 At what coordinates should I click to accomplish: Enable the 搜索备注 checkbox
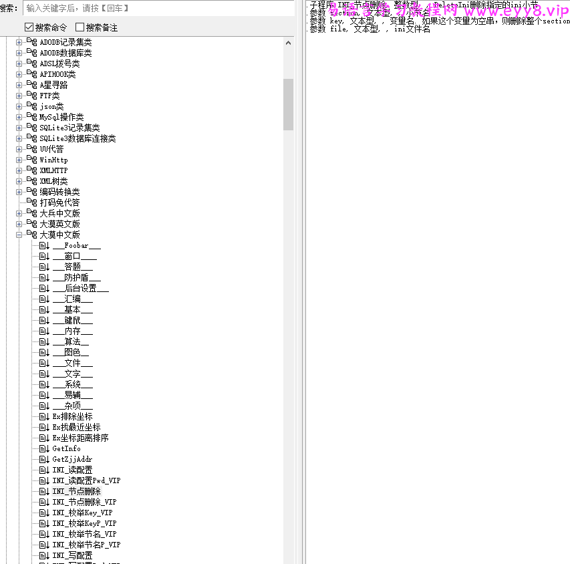[78, 27]
